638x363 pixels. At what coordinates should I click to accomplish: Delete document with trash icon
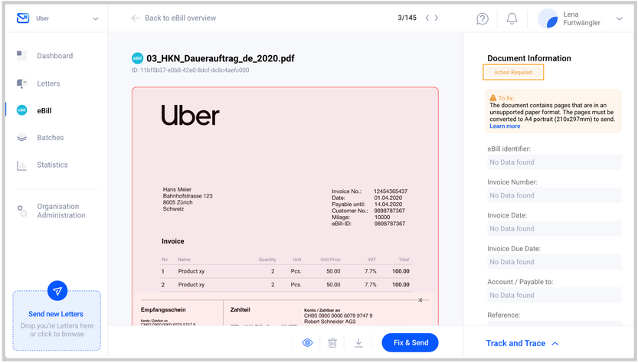tap(332, 342)
